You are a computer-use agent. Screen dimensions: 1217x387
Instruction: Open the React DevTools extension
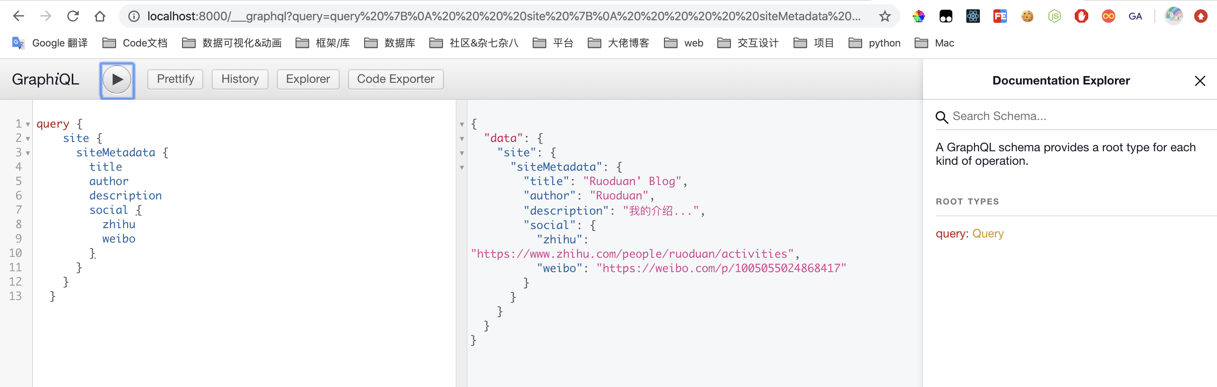[x=973, y=16]
